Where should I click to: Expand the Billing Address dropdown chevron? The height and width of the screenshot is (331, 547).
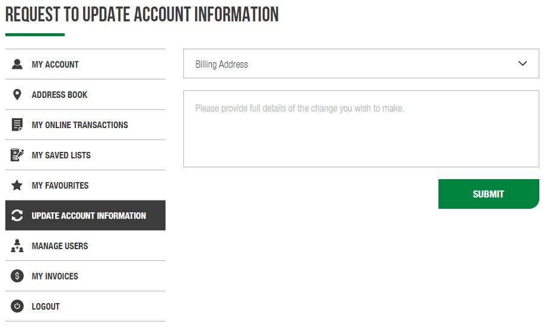click(522, 63)
